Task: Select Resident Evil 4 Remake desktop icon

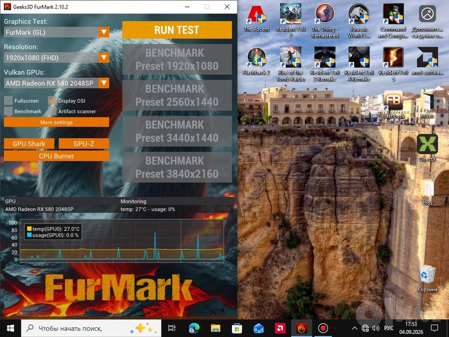Action: [x=359, y=64]
